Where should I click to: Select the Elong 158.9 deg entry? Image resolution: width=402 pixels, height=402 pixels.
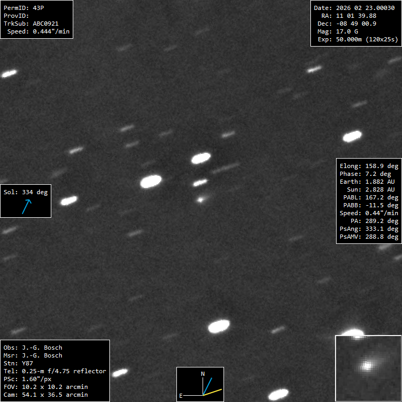click(x=368, y=166)
